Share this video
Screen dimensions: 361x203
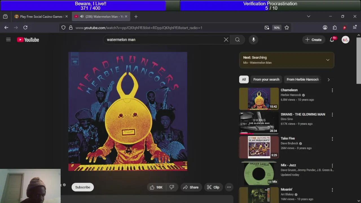(x=191, y=187)
